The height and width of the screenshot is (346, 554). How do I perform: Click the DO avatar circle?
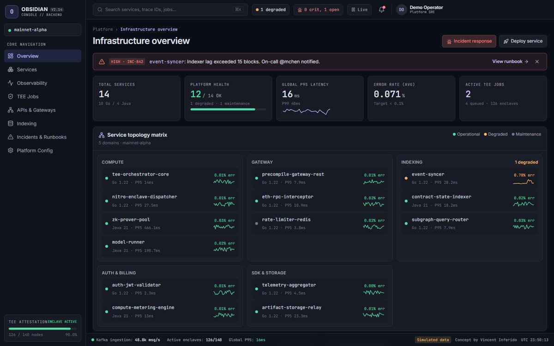(x=402, y=9)
